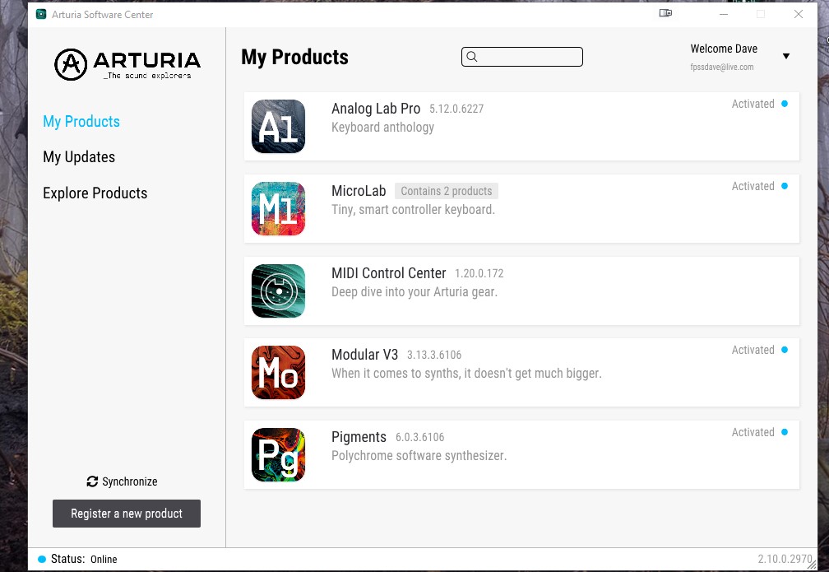The image size is (829, 572).
Task: Click the Pigments product name
Action: [x=359, y=437]
